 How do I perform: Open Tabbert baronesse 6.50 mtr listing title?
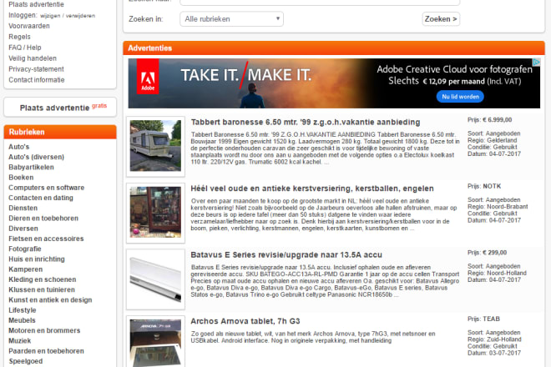(x=306, y=123)
